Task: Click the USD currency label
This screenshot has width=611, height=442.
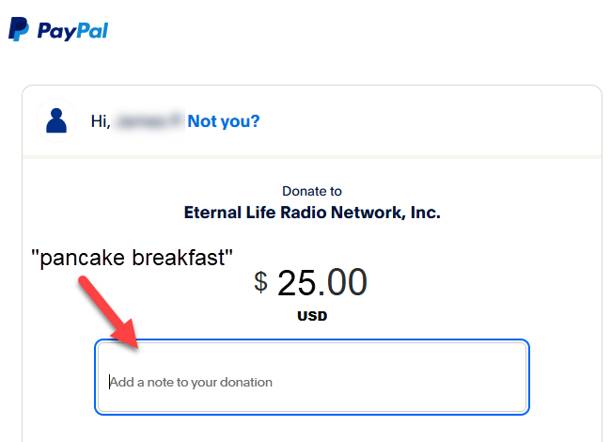Action: 312,316
